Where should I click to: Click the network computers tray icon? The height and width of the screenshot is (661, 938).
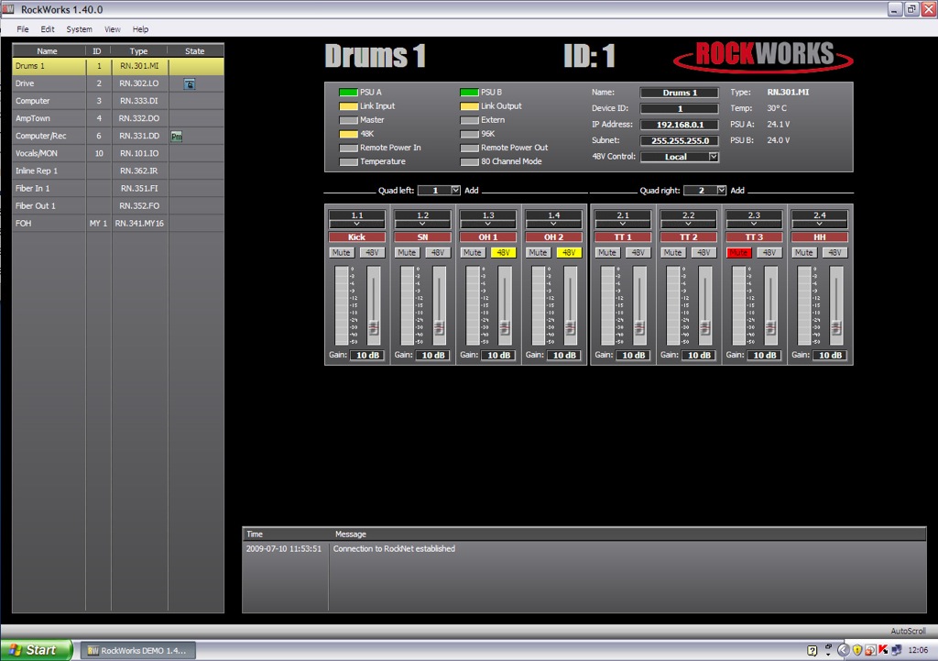click(x=896, y=650)
